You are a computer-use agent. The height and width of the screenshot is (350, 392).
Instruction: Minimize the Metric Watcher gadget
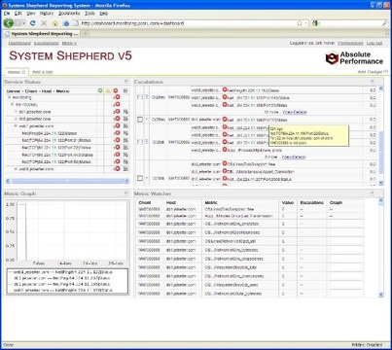[373, 193]
